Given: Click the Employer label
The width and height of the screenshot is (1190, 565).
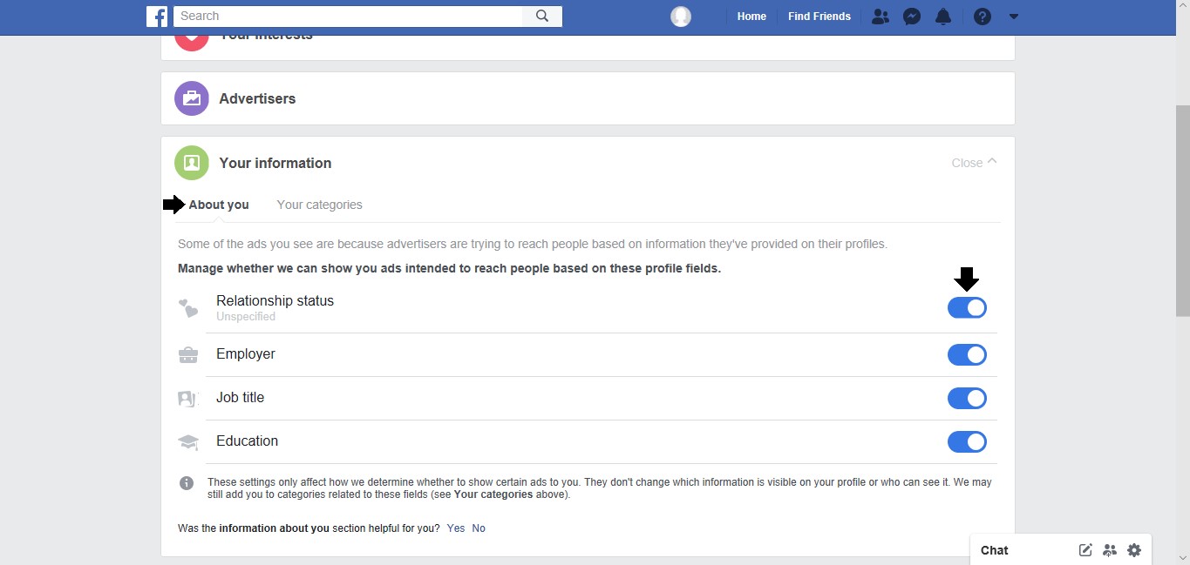Looking at the screenshot, I should click(246, 354).
